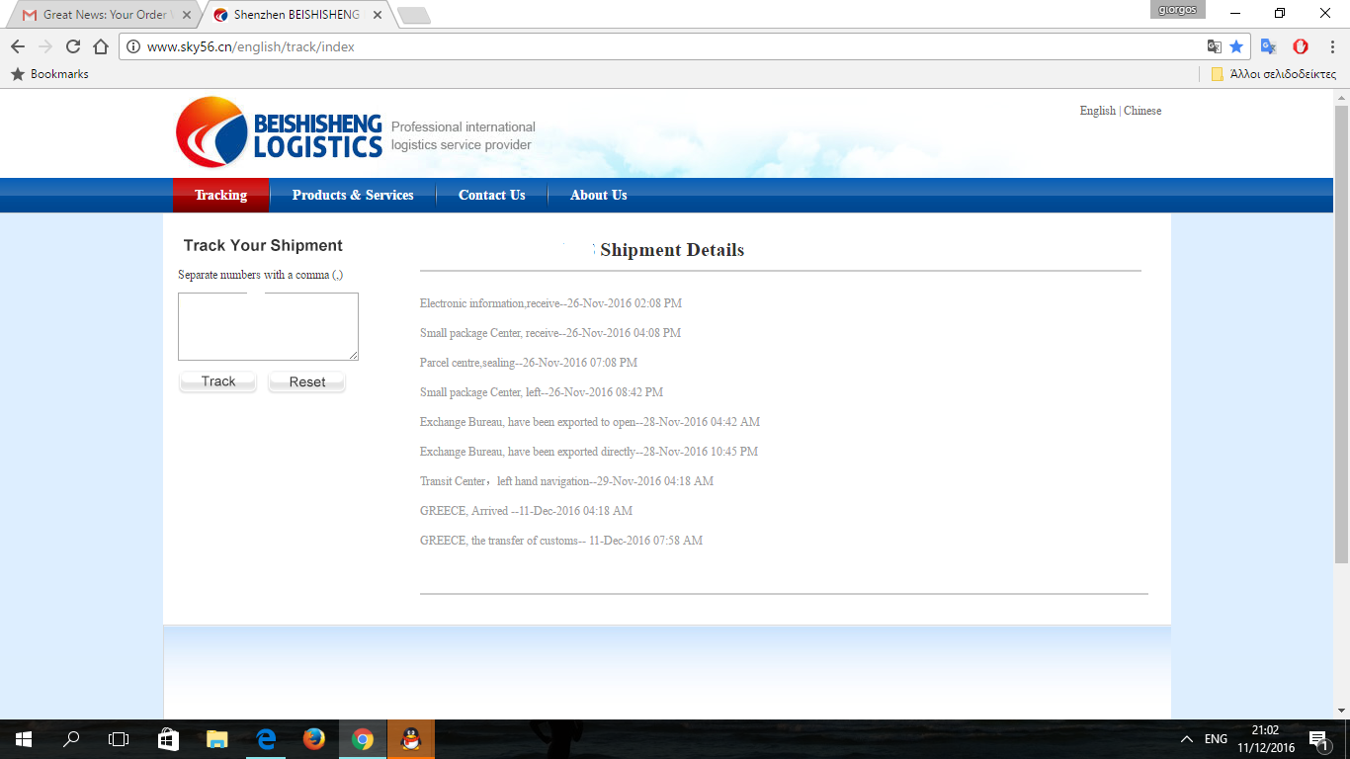Launch the Windows Store from taskbar
Viewport: 1350px width, 759px height.
click(168, 738)
